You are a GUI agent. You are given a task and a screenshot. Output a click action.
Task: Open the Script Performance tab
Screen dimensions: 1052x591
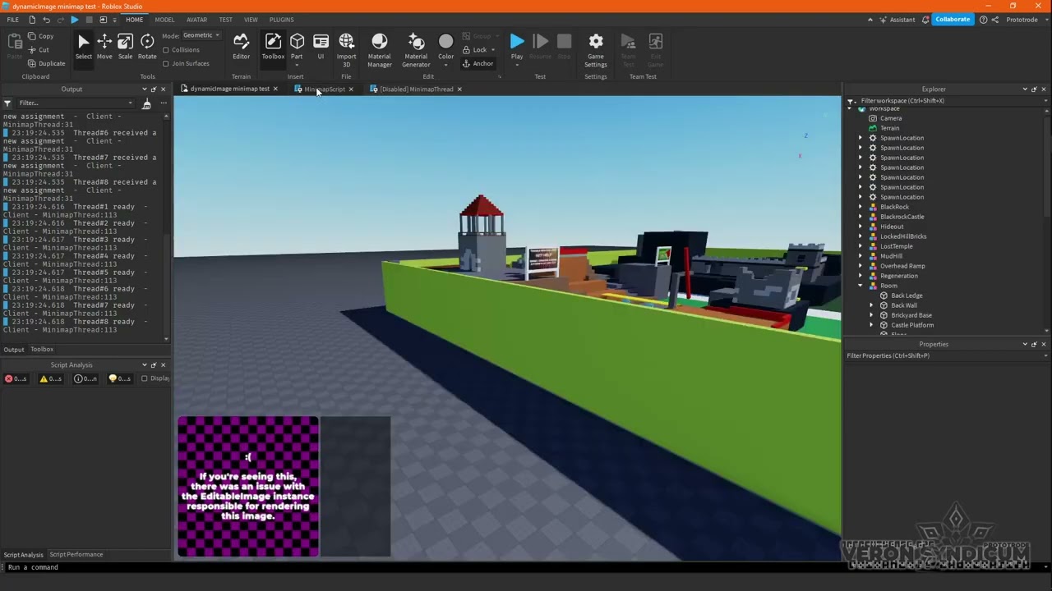coord(76,555)
